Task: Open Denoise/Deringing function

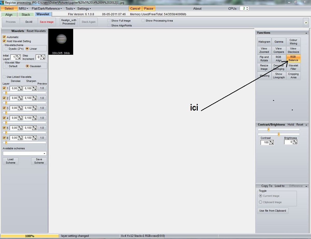Action: tap(279, 67)
